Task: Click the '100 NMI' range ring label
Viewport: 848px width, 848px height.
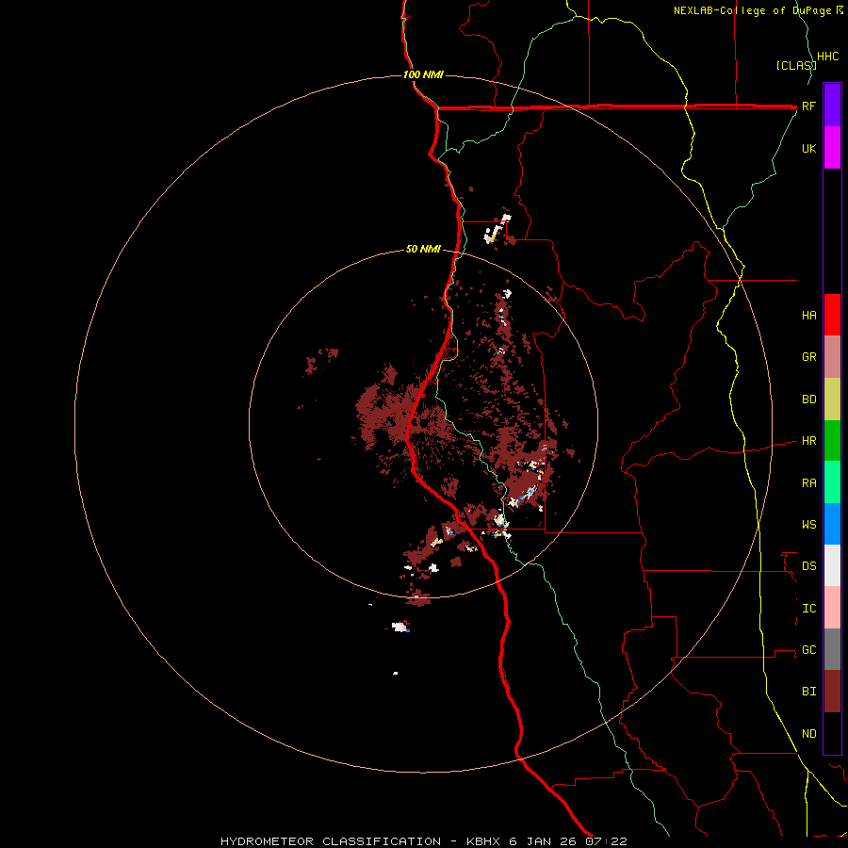Action: coord(423,74)
